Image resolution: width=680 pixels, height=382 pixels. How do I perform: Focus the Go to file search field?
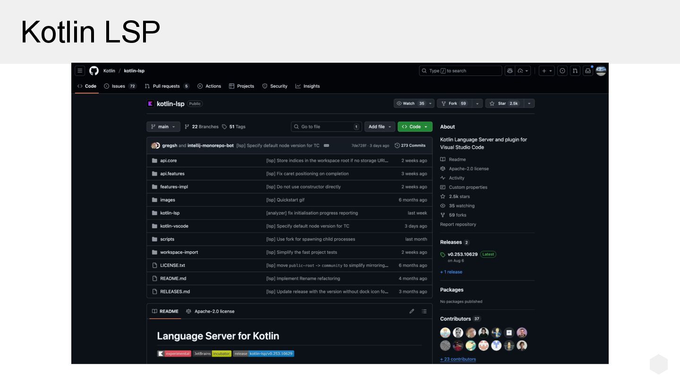[326, 127]
